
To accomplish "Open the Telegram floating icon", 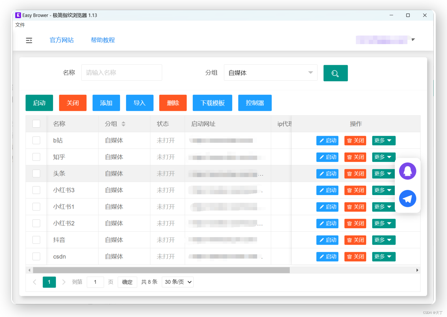I will point(407,198).
